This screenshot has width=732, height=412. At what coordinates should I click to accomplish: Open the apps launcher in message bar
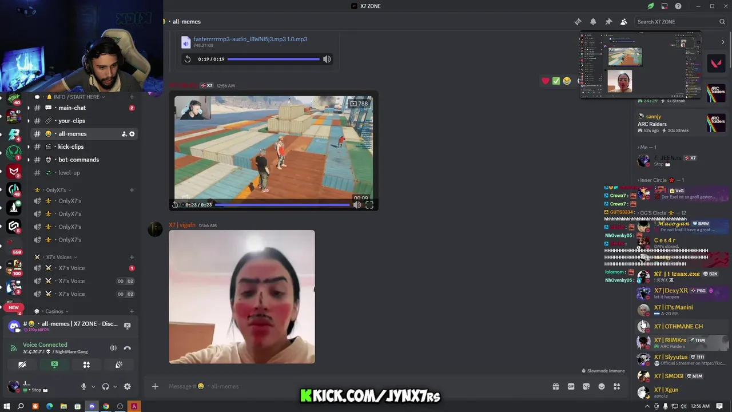[616, 386]
